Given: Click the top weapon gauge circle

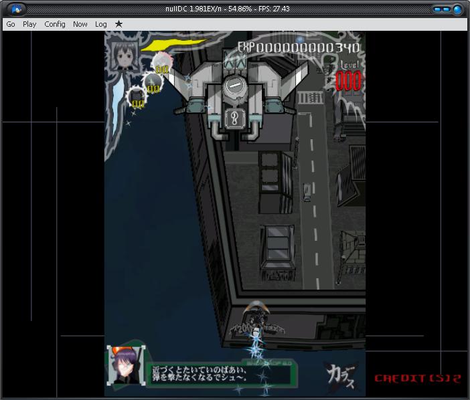Looking at the screenshot, I should pyautogui.click(x=162, y=62).
